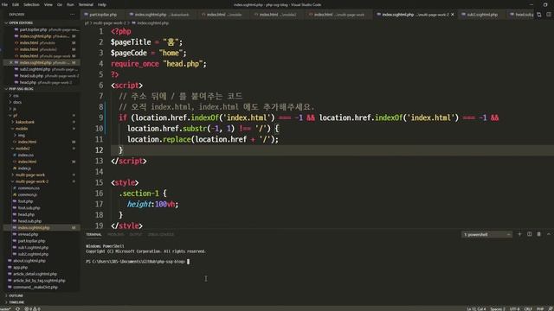Create a new terminal with the plus icon
This screenshot has height=311, width=554.
coord(519,234)
